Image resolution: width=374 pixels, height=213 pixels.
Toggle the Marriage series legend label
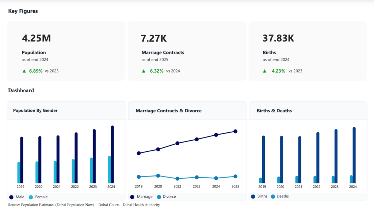[145, 197]
